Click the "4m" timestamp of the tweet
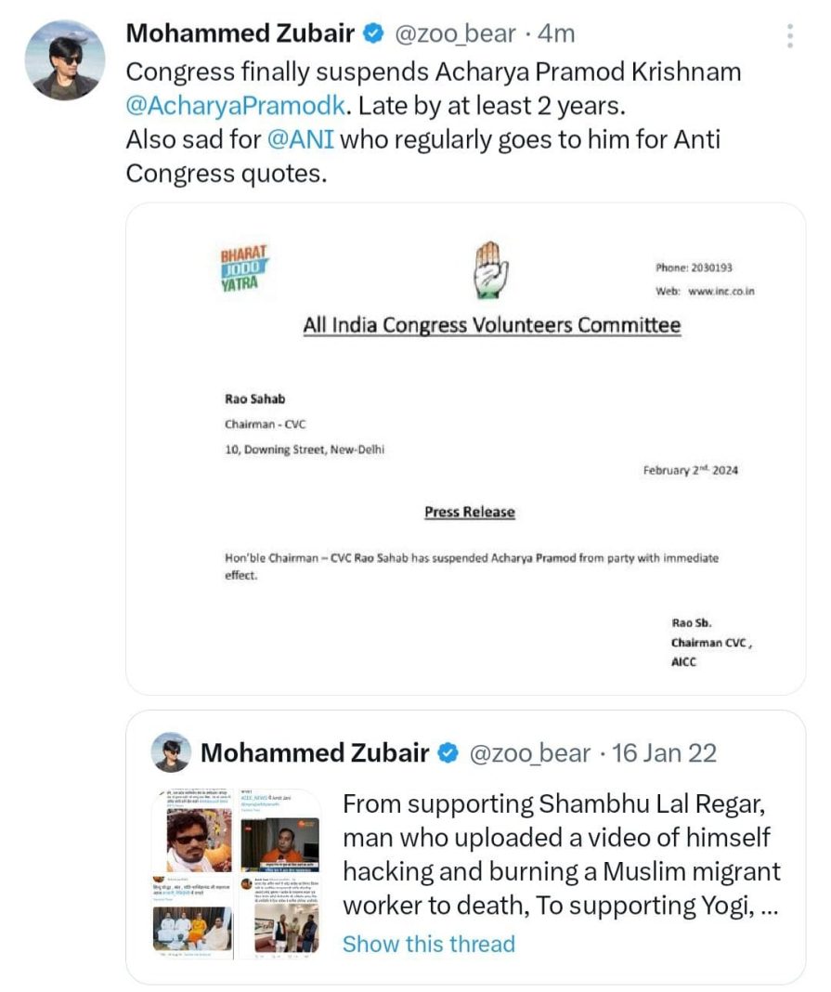The height and width of the screenshot is (992, 831). (556, 34)
